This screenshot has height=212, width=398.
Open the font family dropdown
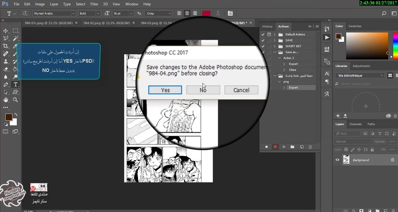[x=73, y=14]
